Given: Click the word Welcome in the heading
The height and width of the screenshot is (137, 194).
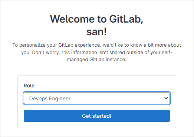Looking at the screenshot, I should click(x=72, y=19).
